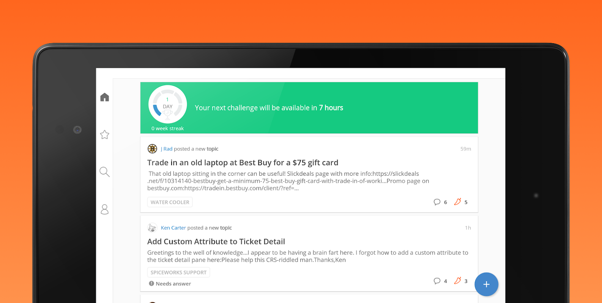Select the SPICEWORKS SUPPORT tag
The height and width of the screenshot is (303, 602).
pyautogui.click(x=178, y=272)
